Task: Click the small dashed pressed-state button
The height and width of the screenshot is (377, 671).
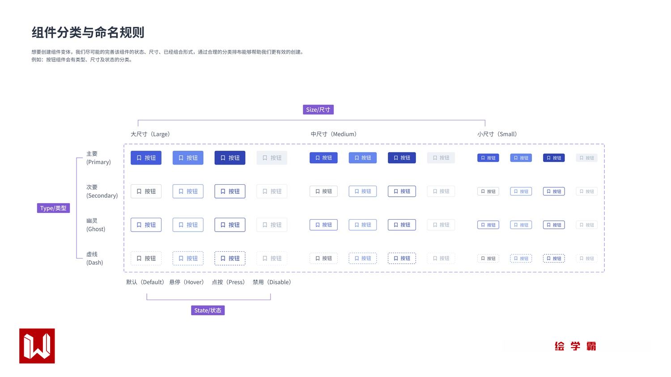Action: pyautogui.click(x=554, y=258)
